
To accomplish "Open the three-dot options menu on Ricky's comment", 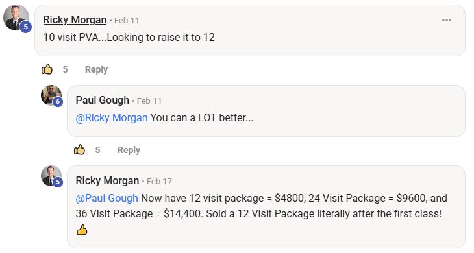I will pyautogui.click(x=447, y=20).
